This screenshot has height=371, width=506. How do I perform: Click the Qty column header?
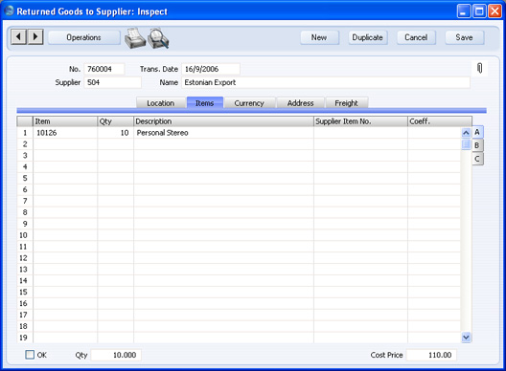(x=116, y=121)
